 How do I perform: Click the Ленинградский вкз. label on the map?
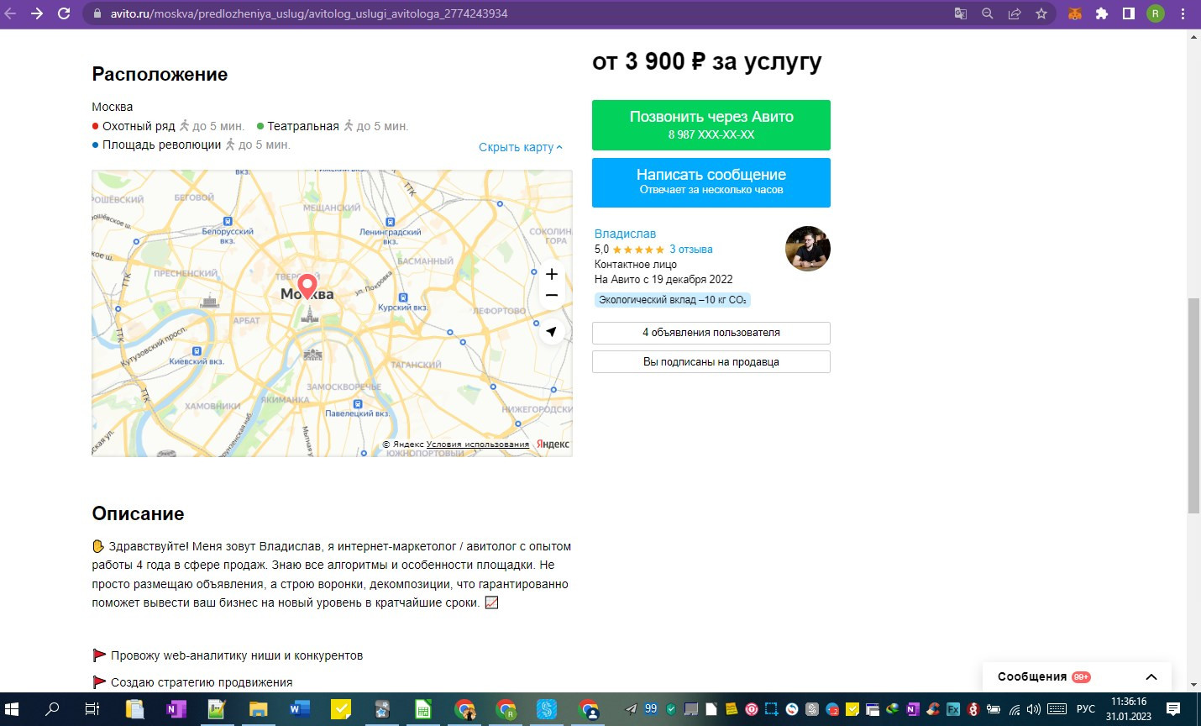[x=390, y=236]
